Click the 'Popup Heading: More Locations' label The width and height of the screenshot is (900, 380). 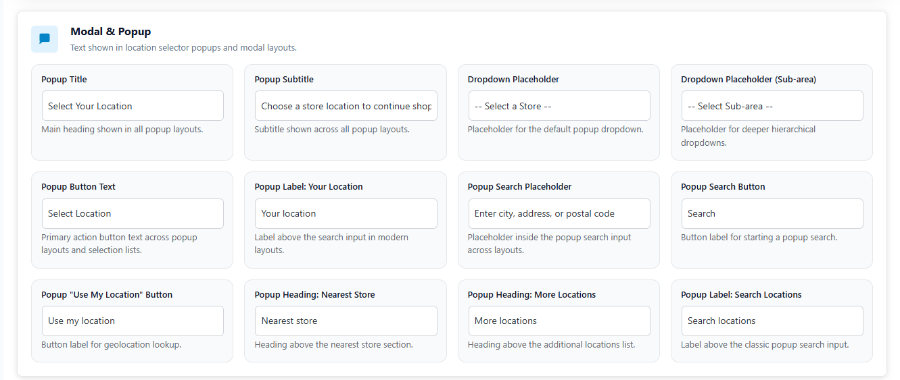click(x=532, y=295)
